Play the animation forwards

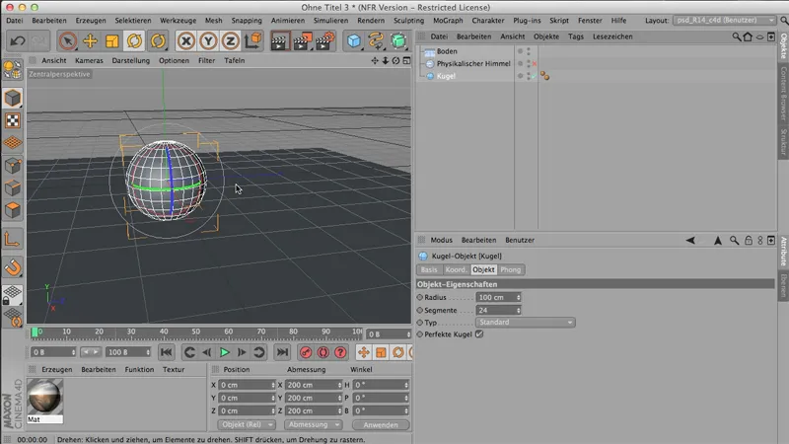coord(225,352)
